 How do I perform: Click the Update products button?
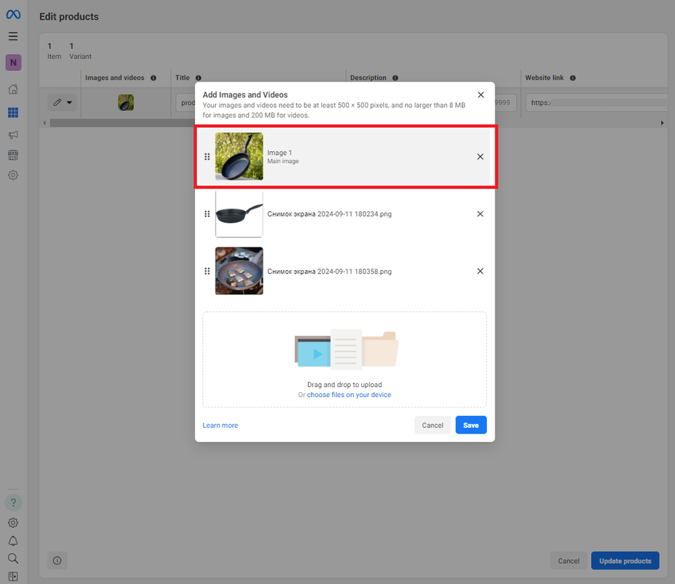point(625,561)
